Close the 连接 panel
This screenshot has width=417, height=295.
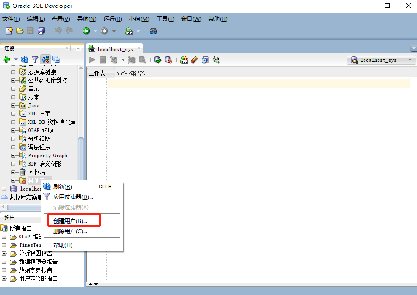(x=67, y=48)
